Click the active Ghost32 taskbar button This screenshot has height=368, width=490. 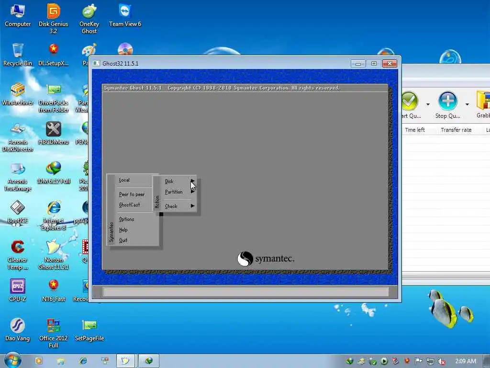tap(126, 361)
